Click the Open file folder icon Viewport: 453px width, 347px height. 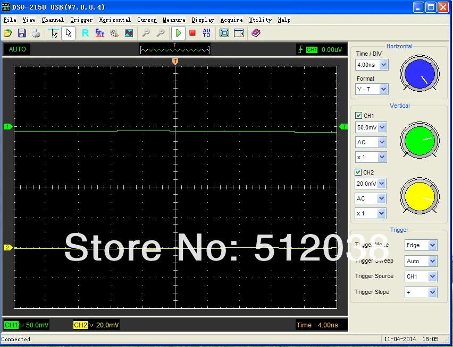click(x=8, y=33)
